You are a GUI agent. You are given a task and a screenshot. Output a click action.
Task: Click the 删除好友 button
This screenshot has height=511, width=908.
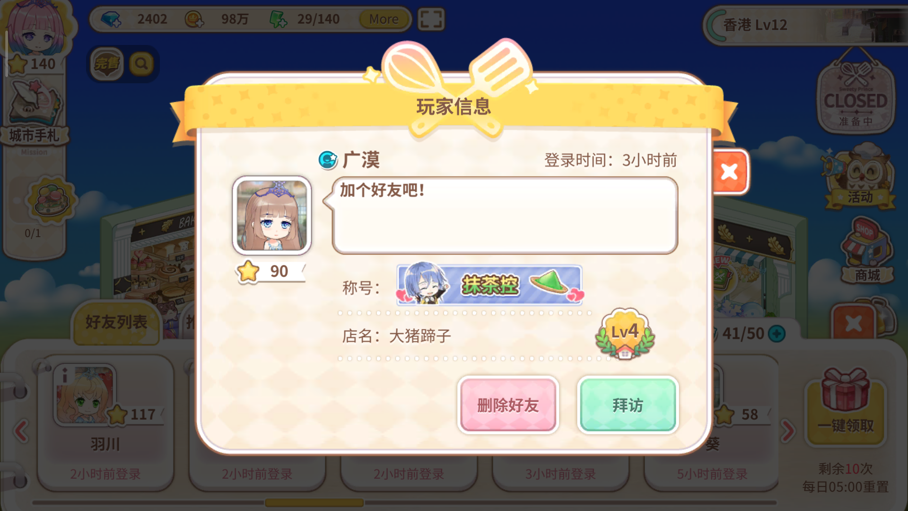(508, 405)
